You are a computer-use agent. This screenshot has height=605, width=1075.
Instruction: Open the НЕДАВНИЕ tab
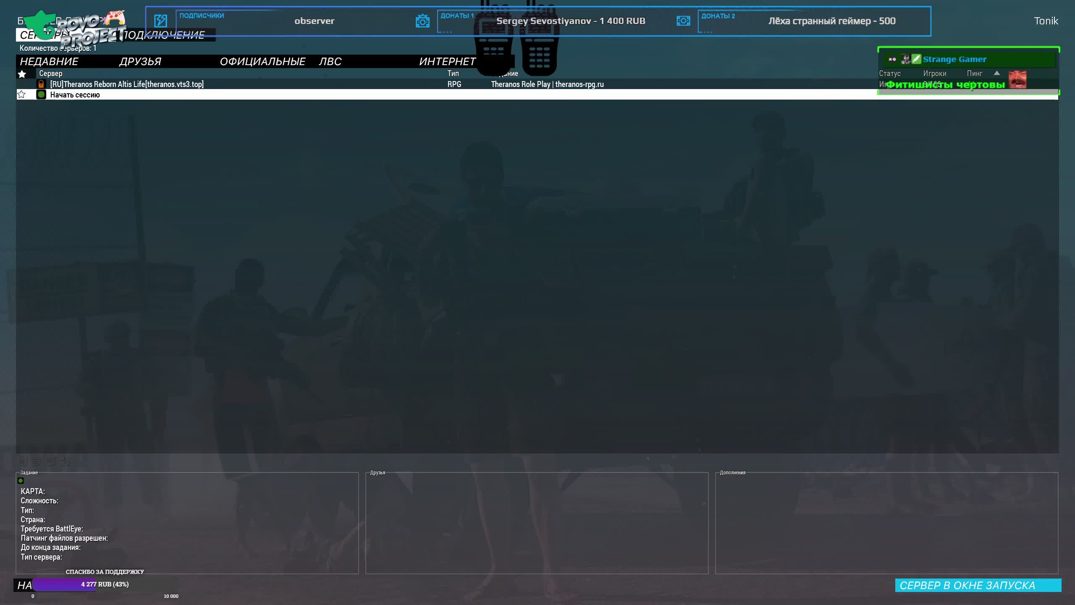49,62
